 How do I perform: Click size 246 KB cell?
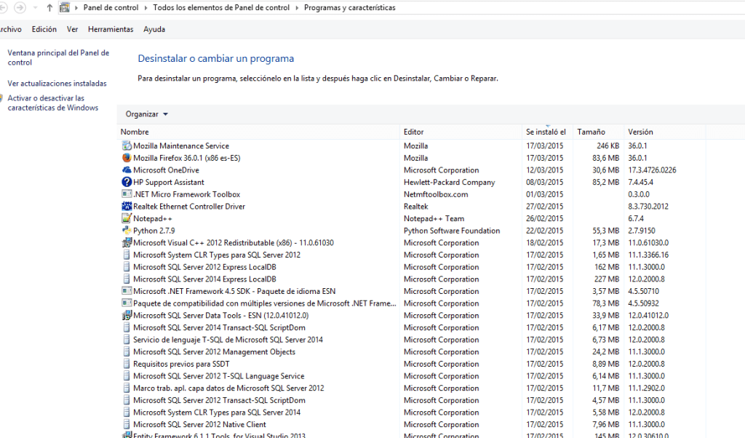coord(607,146)
